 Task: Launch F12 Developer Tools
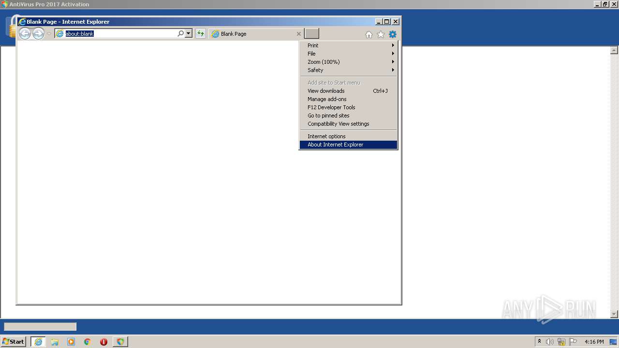coord(349,107)
